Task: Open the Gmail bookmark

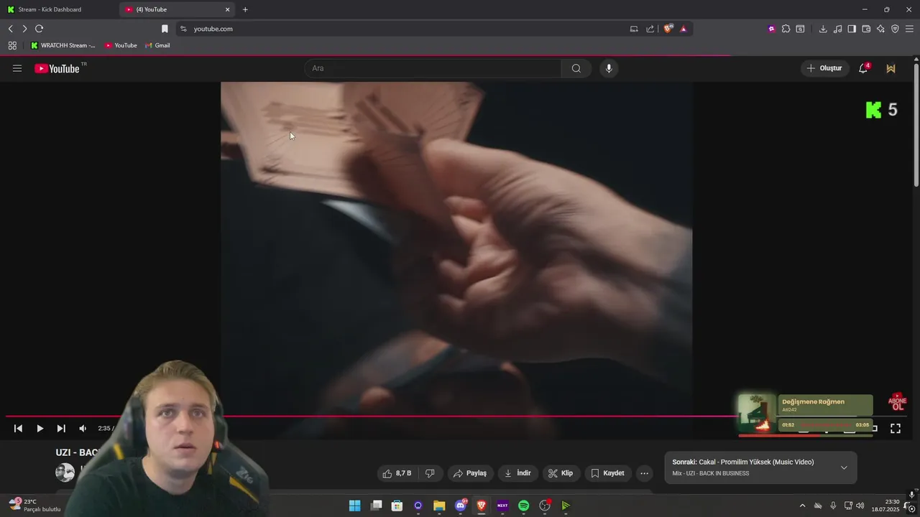Action: point(157,45)
